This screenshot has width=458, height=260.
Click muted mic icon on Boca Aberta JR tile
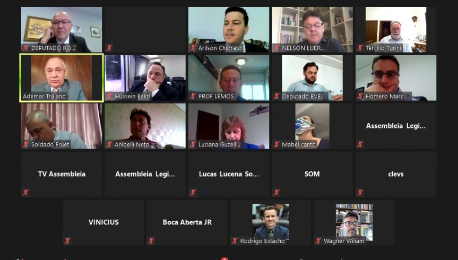click(x=151, y=240)
